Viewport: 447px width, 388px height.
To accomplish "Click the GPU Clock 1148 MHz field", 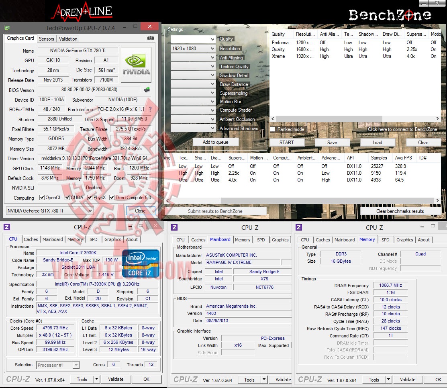I will click(x=51, y=168).
